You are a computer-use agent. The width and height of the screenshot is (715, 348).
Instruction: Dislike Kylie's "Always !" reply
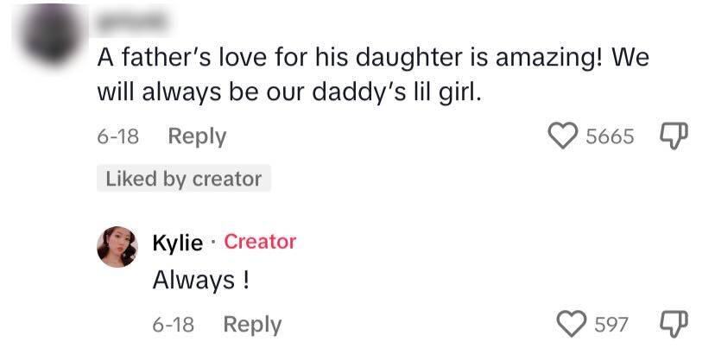672,324
